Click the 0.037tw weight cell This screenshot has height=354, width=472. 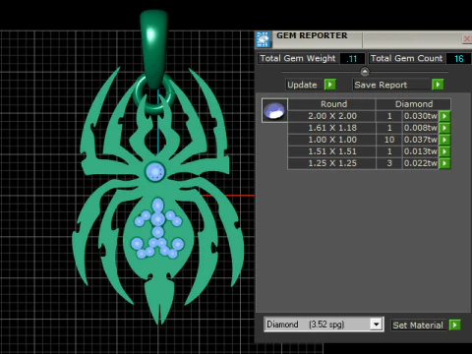tap(421, 140)
